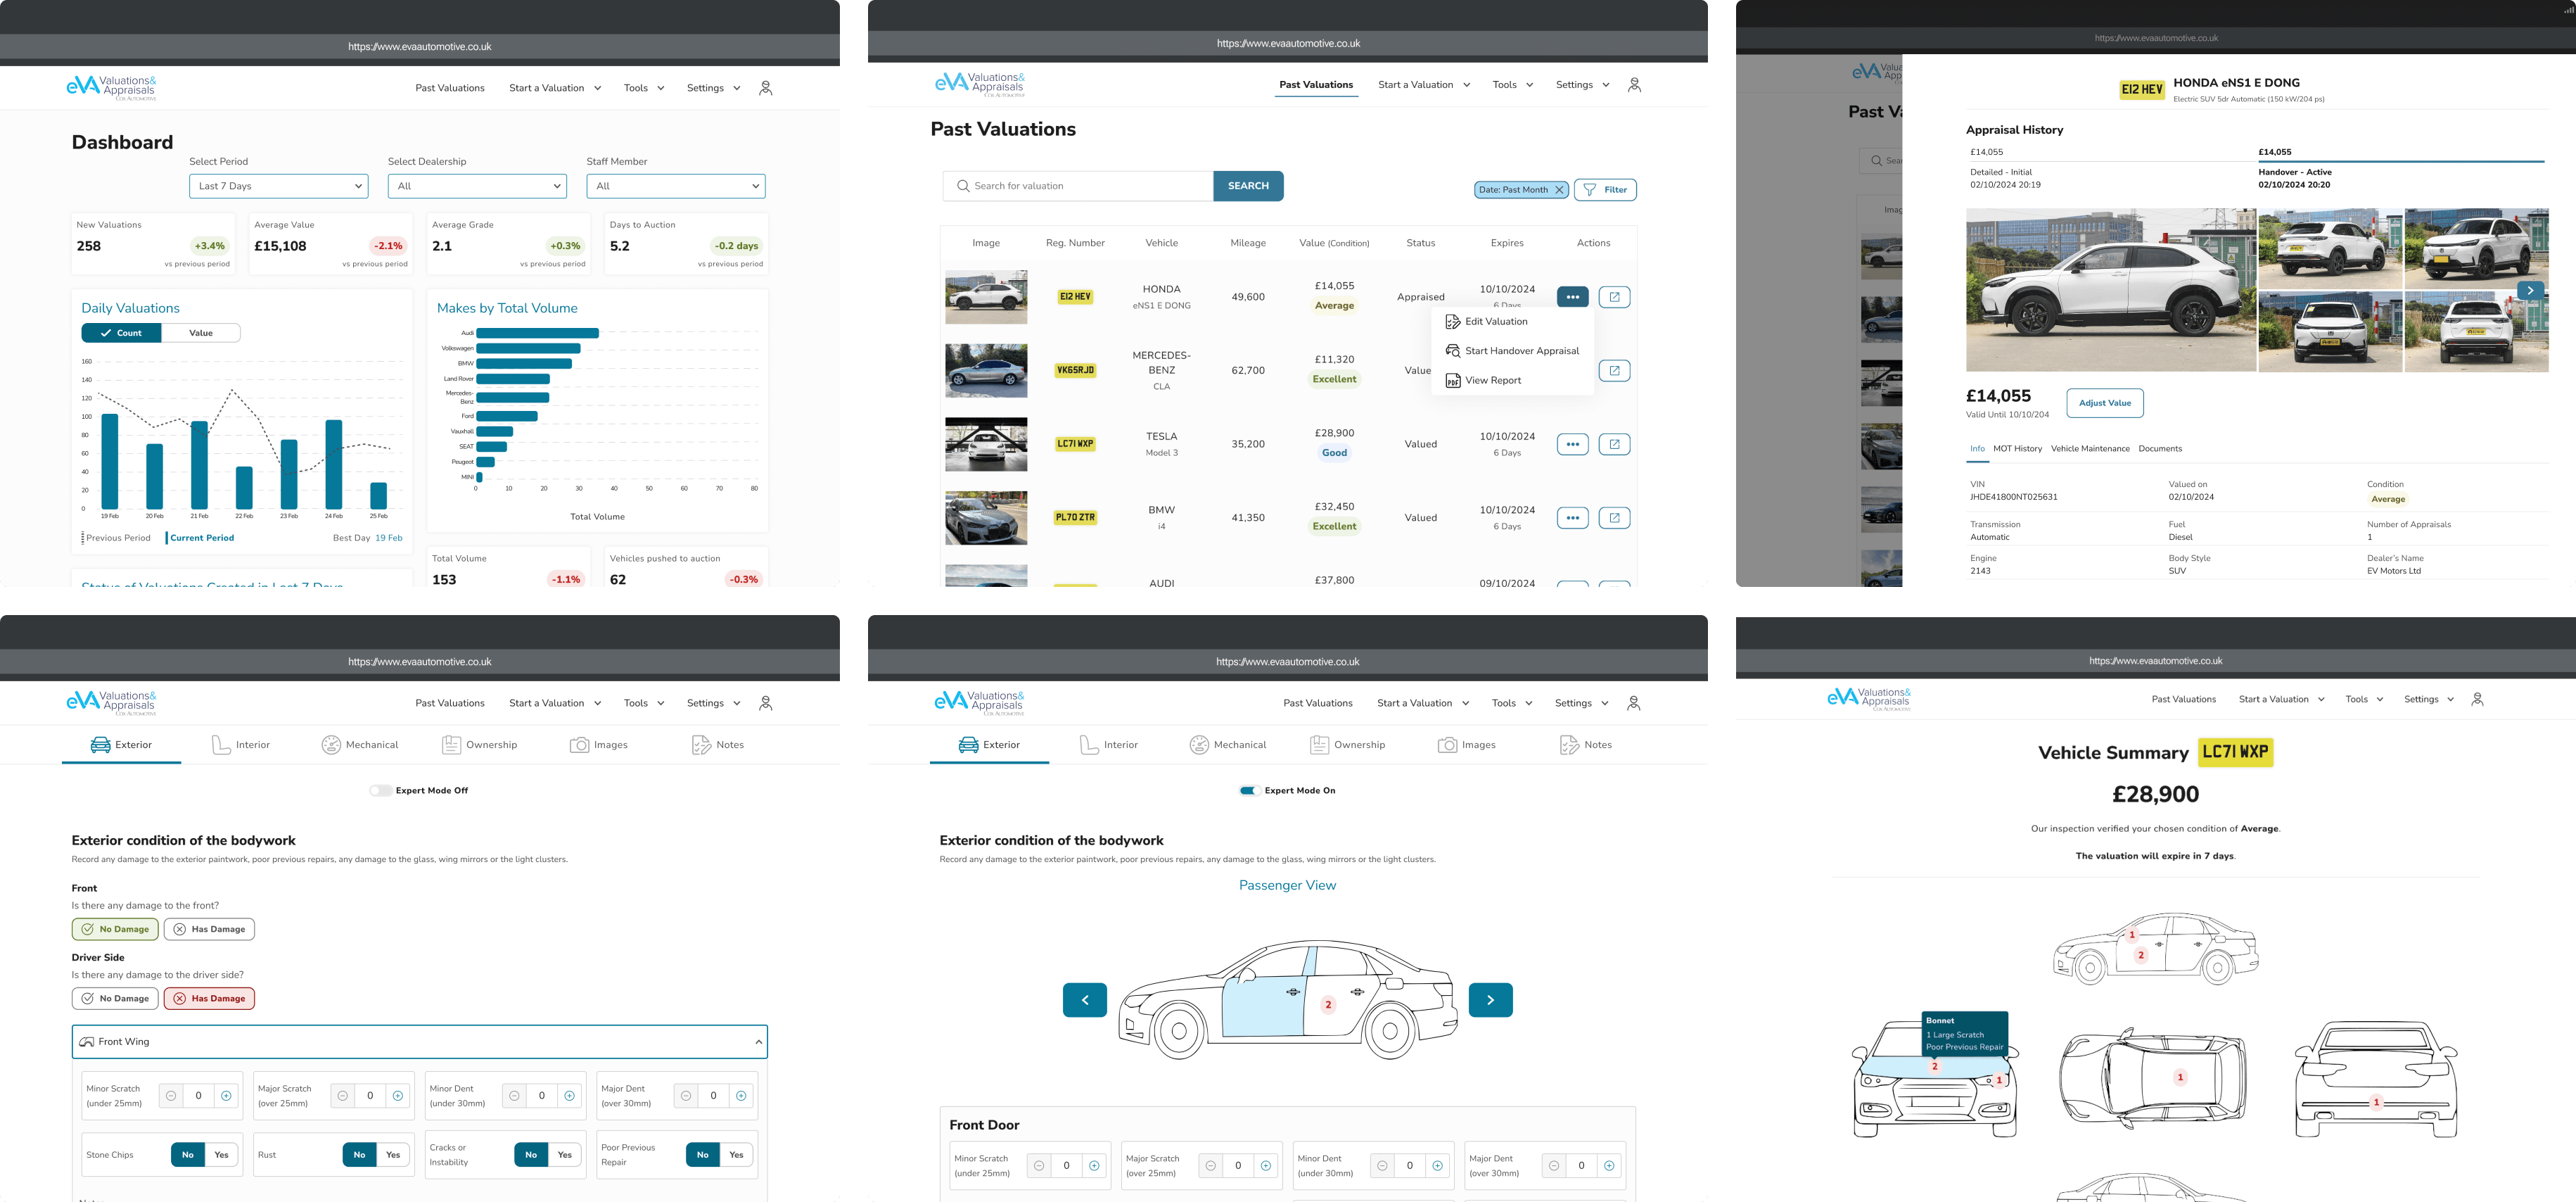Image resolution: width=2576 pixels, height=1202 pixels.
Task: Set Poor Previous Repair to Yes
Action: pyautogui.click(x=736, y=1155)
